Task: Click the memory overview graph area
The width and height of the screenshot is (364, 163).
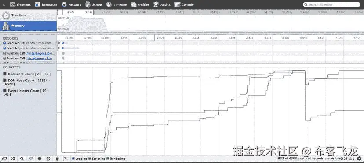Action: [x=210, y=23]
